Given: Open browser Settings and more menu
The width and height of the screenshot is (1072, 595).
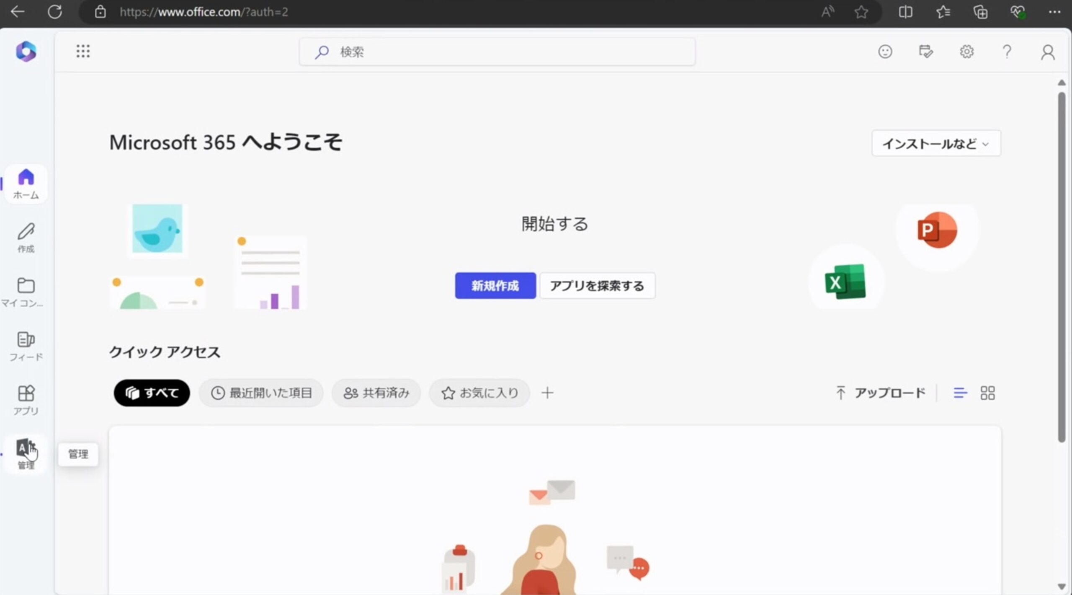Looking at the screenshot, I should 1054,12.
